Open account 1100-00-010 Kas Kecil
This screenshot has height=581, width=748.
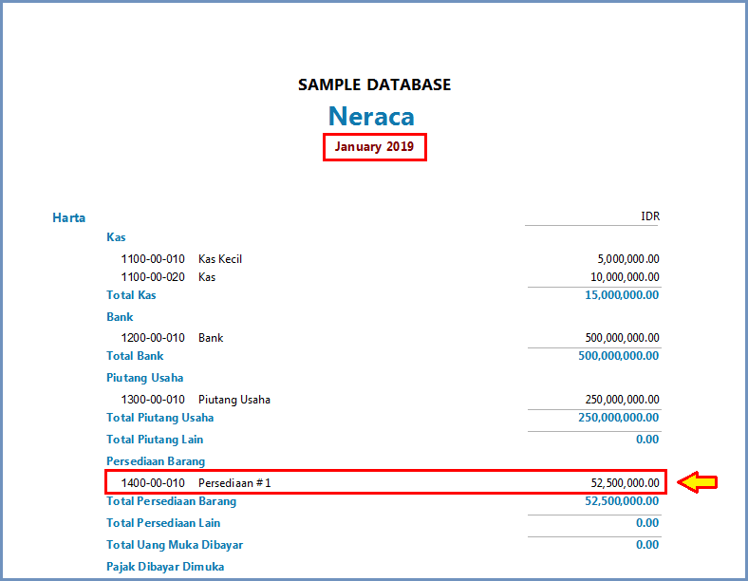pyautogui.click(x=181, y=258)
